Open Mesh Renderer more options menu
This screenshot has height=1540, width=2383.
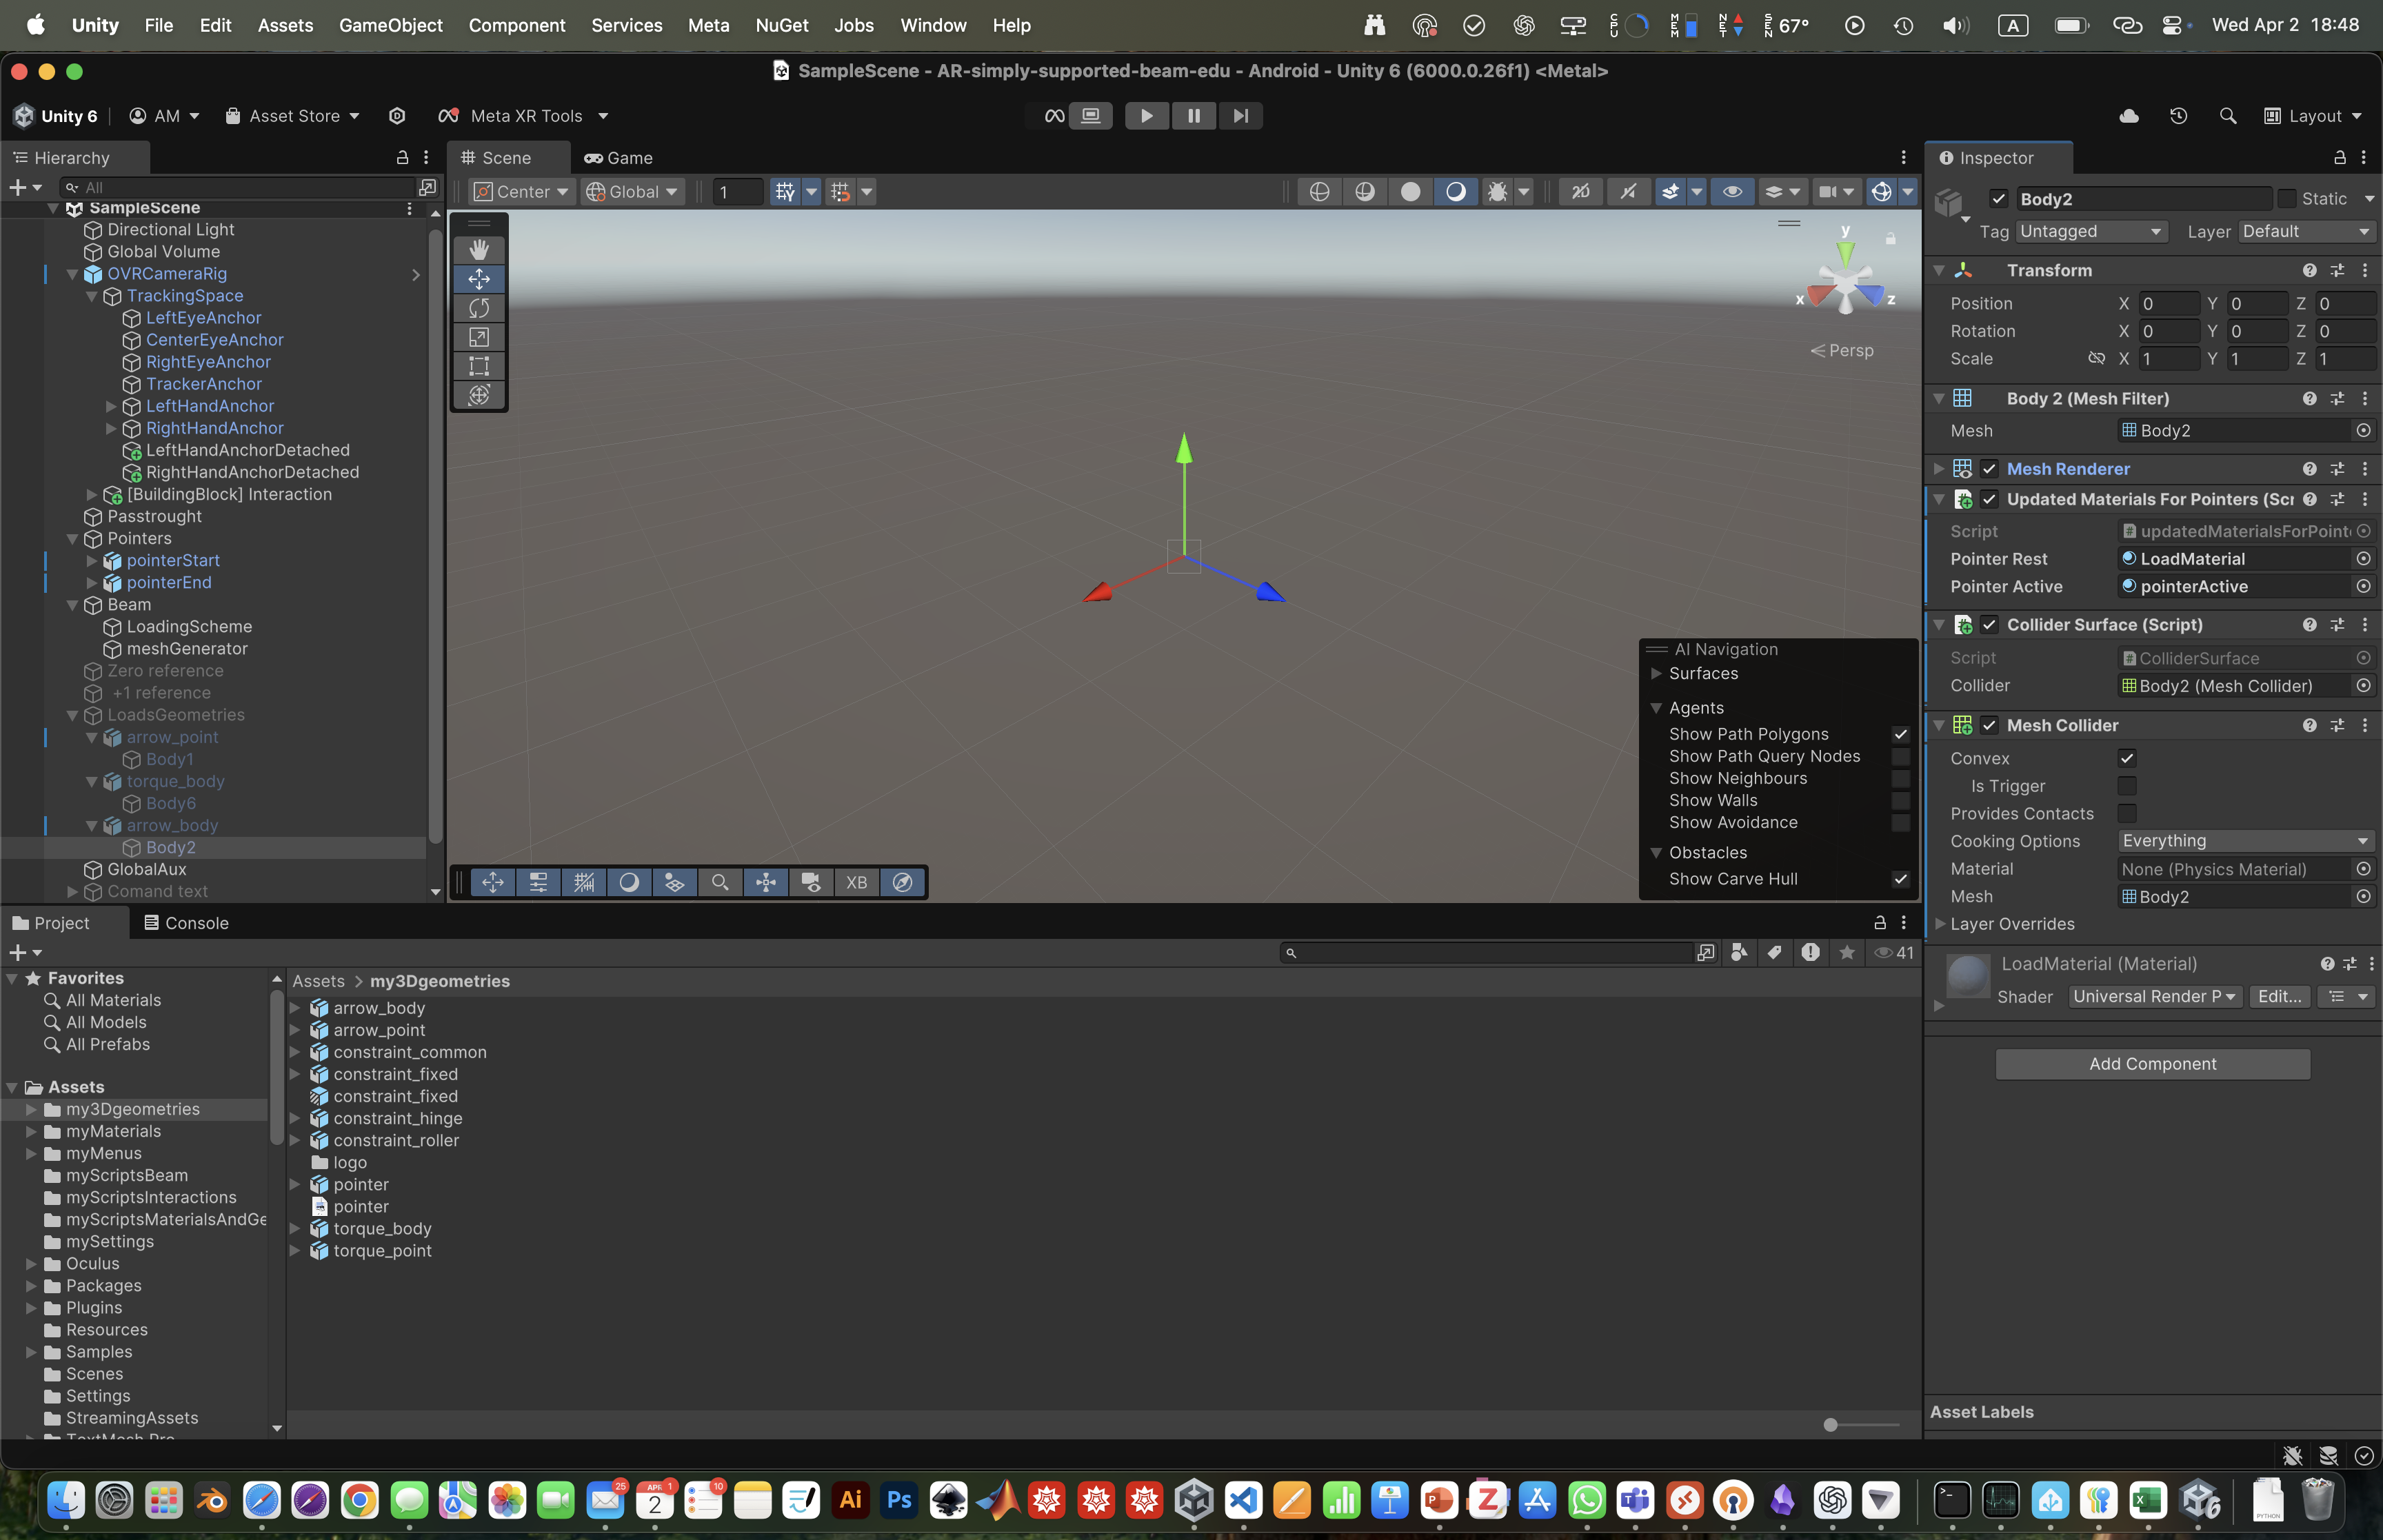tap(2364, 468)
